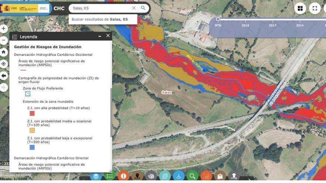Image resolution: width=326 pixels, height=183 pixels.
Task: Zoom in on the map
Action: [x=4, y=28]
